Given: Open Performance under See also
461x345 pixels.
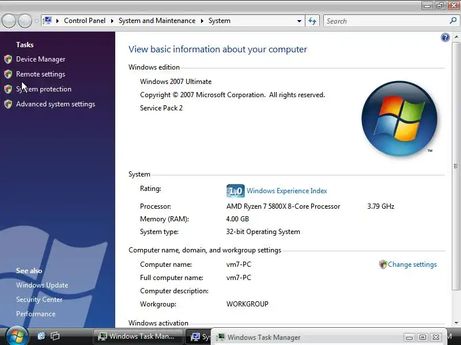Looking at the screenshot, I should pyautogui.click(x=36, y=314).
